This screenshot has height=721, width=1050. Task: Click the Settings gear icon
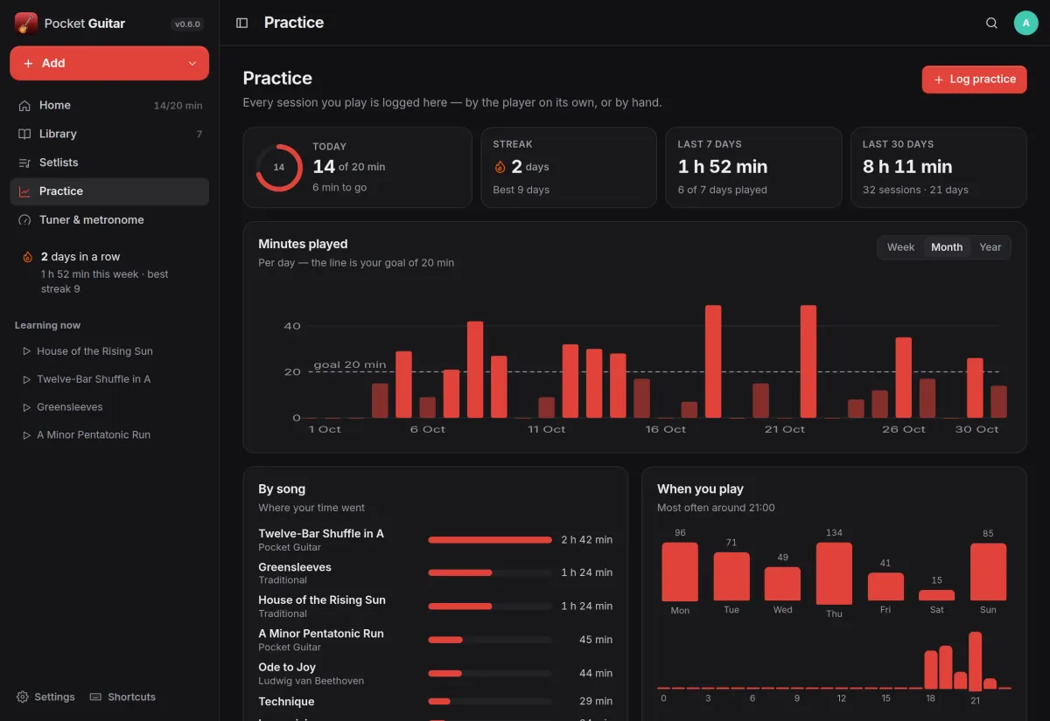pos(23,697)
